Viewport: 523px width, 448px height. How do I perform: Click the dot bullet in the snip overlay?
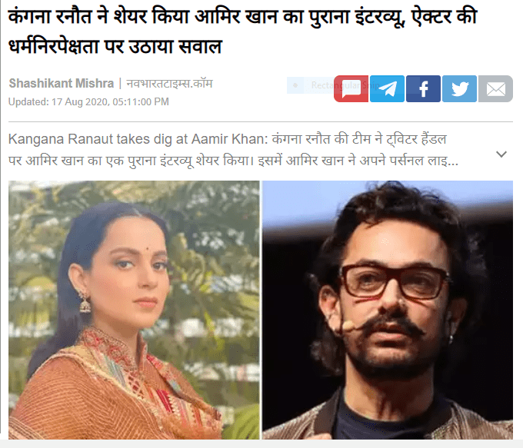pos(295,85)
